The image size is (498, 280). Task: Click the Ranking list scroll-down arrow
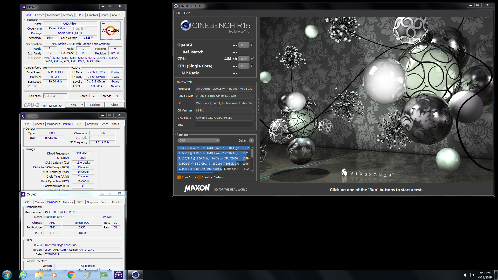(x=252, y=171)
